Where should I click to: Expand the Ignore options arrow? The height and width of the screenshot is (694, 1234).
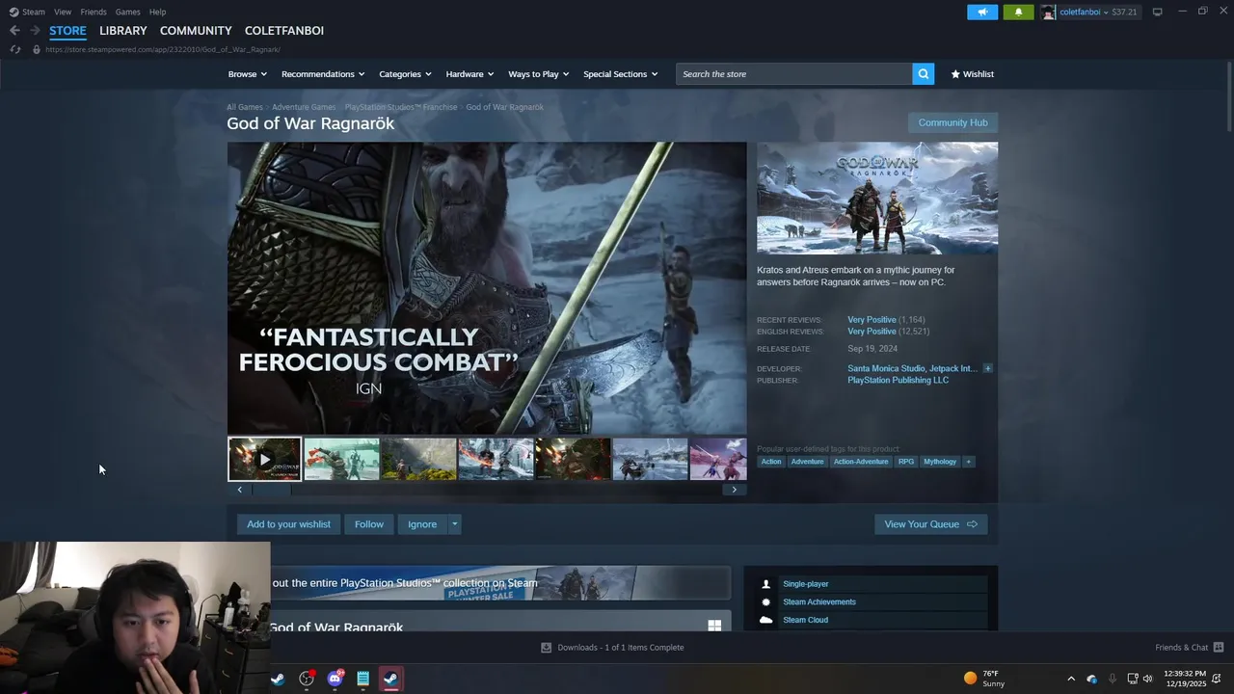[454, 524]
